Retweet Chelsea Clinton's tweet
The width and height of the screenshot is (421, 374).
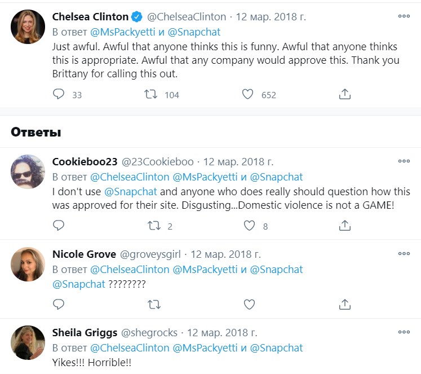pos(151,95)
